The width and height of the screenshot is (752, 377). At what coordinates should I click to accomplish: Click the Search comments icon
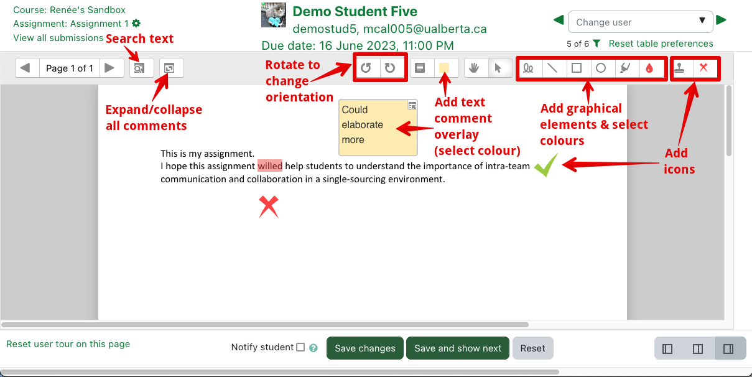coord(141,68)
